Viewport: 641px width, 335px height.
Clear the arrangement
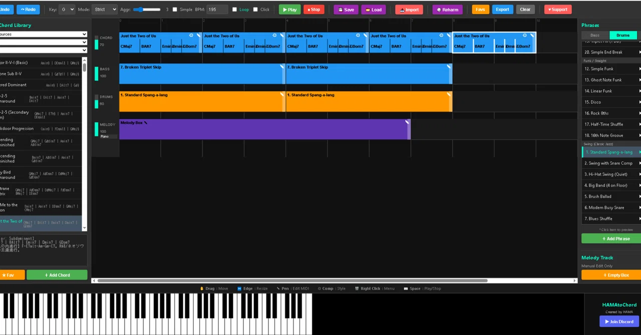(525, 9)
